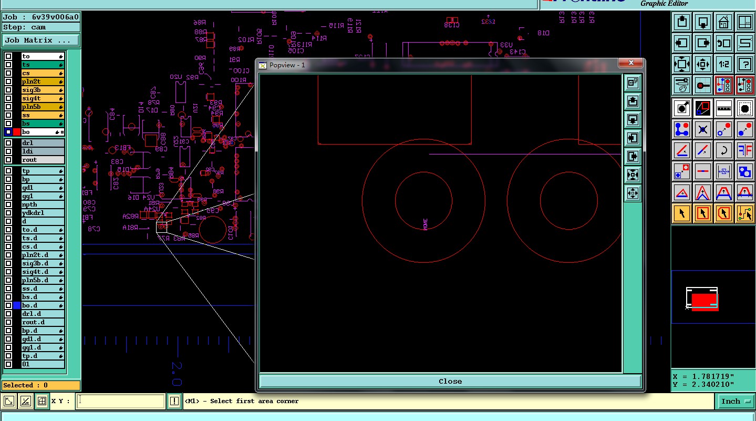The width and height of the screenshot is (756, 421).
Task: Select the gg1 layer name
Action: pos(43,196)
